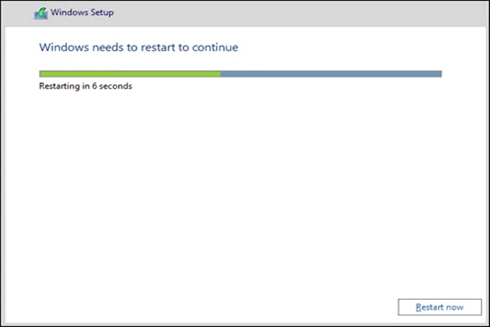This screenshot has height=327, width=490.
Task: Click the 'Windows needs to restart to continue' heading
Action: point(138,47)
